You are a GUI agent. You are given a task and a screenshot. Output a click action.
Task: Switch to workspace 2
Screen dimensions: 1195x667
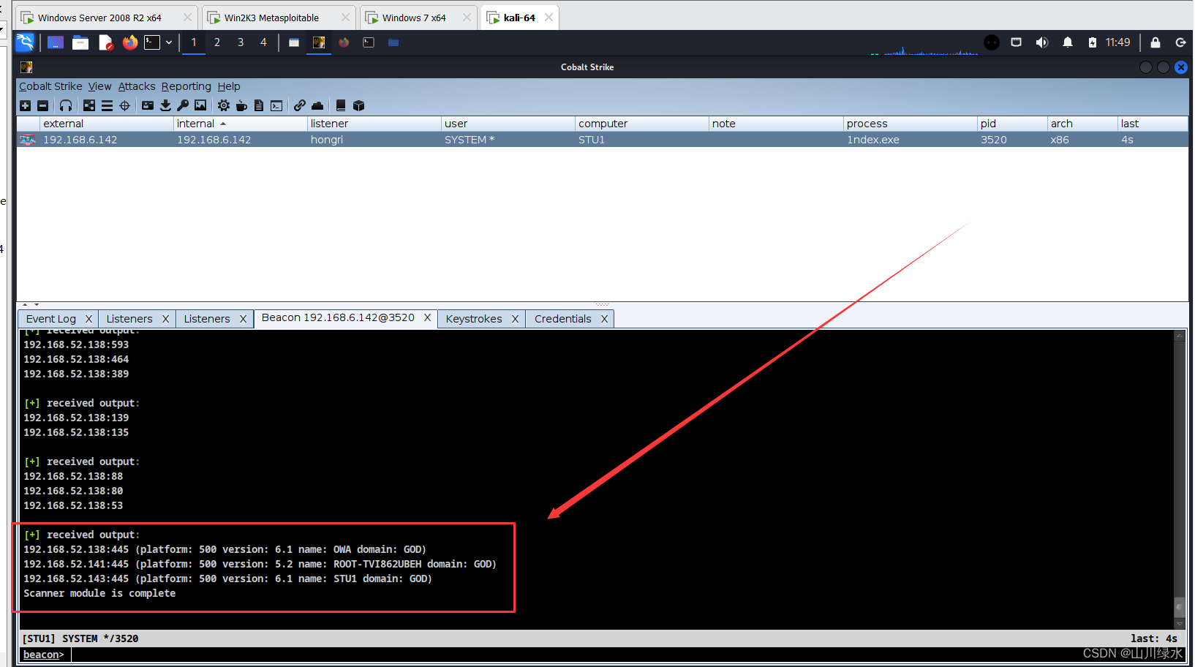[x=217, y=42]
